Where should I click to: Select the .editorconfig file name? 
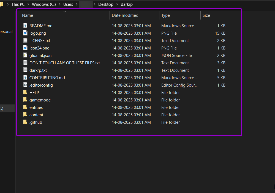[x=41, y=85]
